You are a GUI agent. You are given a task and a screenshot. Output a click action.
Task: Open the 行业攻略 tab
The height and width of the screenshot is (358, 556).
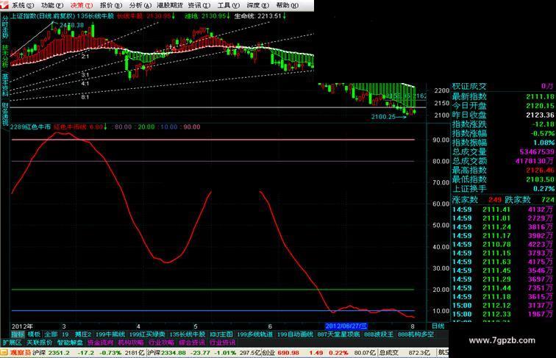161,343
